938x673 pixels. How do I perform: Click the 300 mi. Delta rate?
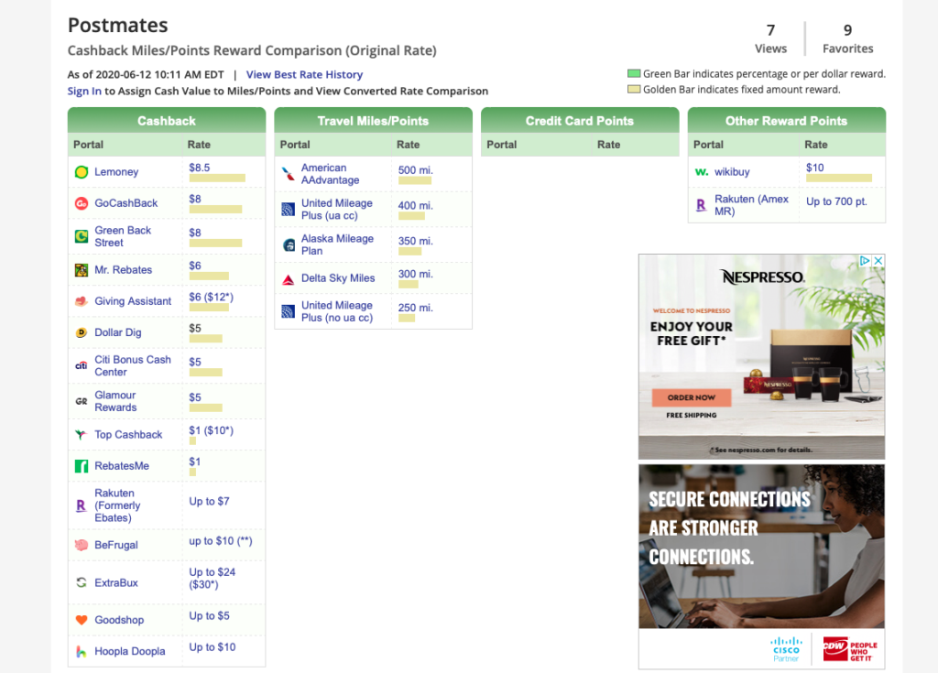(x=415, y=274)
